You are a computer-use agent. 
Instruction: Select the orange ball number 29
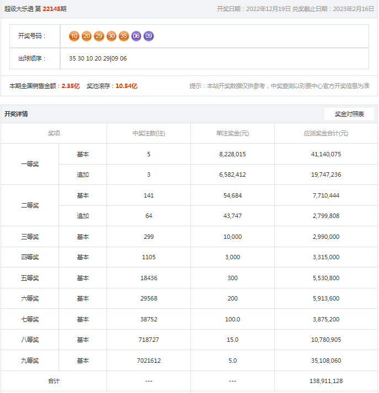pos(99,36)
